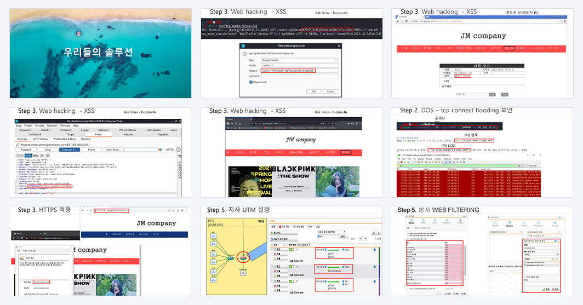Open the filter dropdown above the UTM search field

[x=331, y=232]
